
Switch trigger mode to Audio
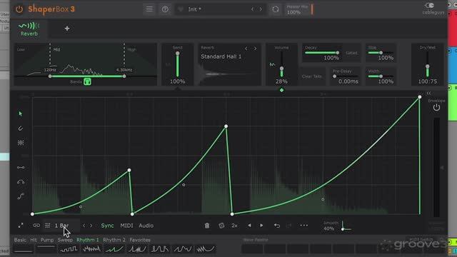pyautogui.click(x=146, y=226)
